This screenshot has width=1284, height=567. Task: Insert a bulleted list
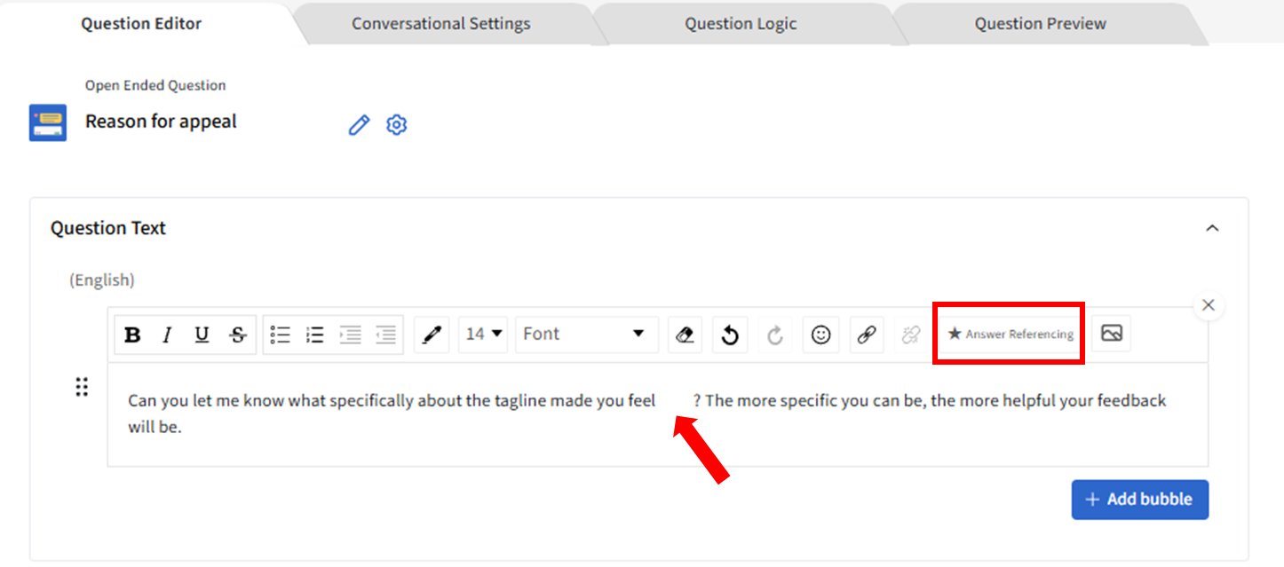tap(281, 335)
